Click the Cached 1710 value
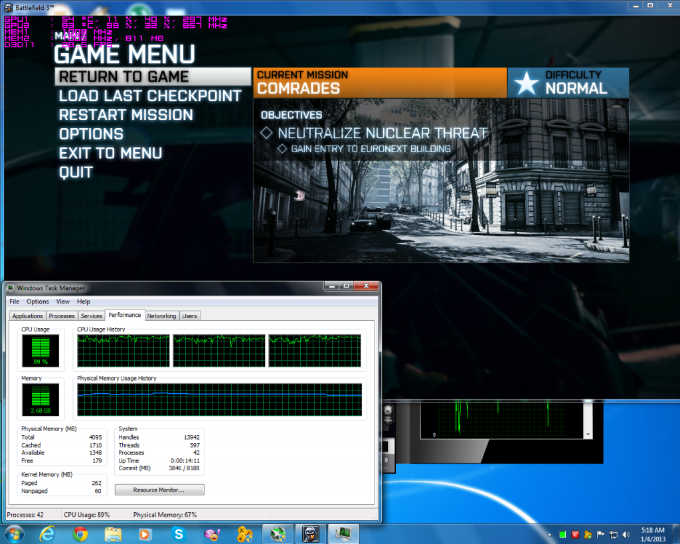680x544 pixels. click(x=96, y=445)
